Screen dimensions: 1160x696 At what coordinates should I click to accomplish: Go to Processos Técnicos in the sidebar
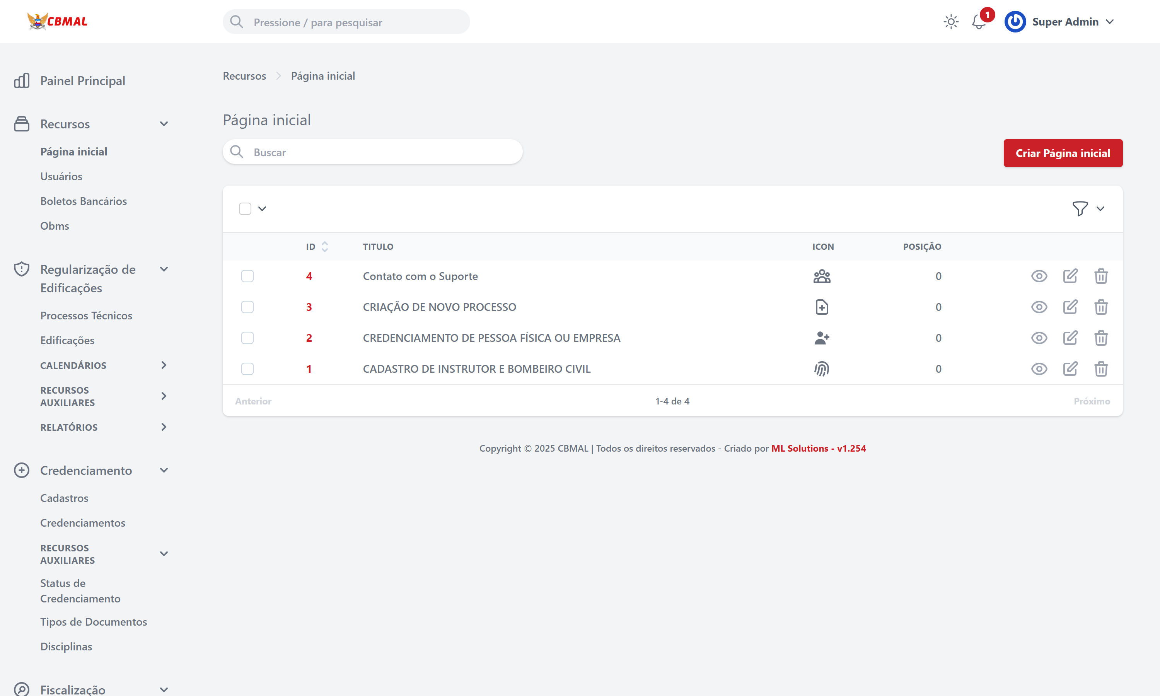coord(86,316)
